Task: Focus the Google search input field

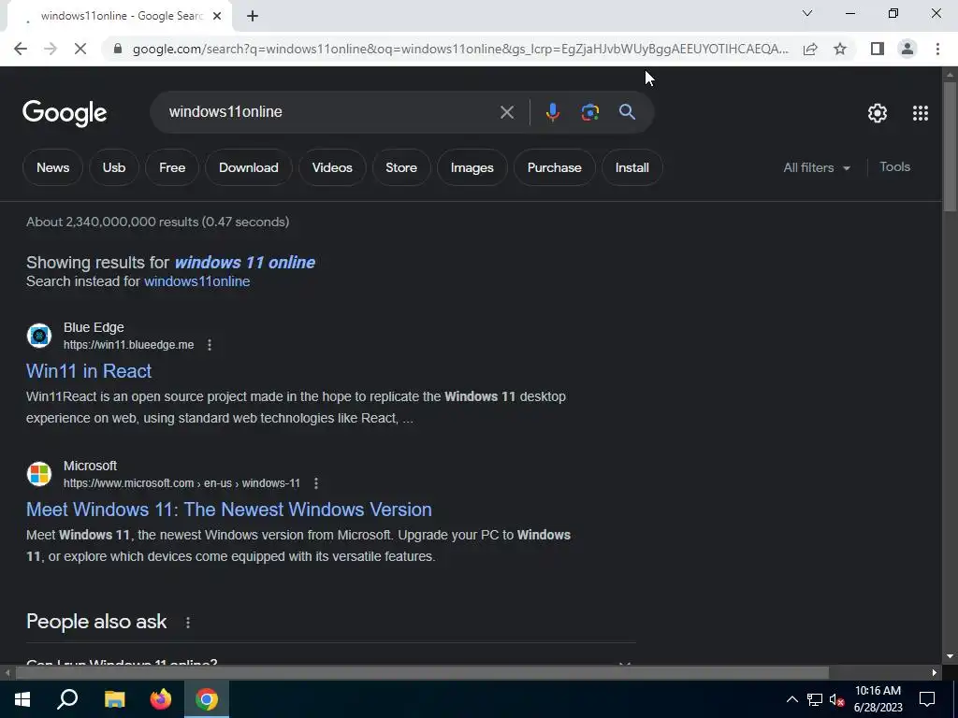Action: click(330, 112)
